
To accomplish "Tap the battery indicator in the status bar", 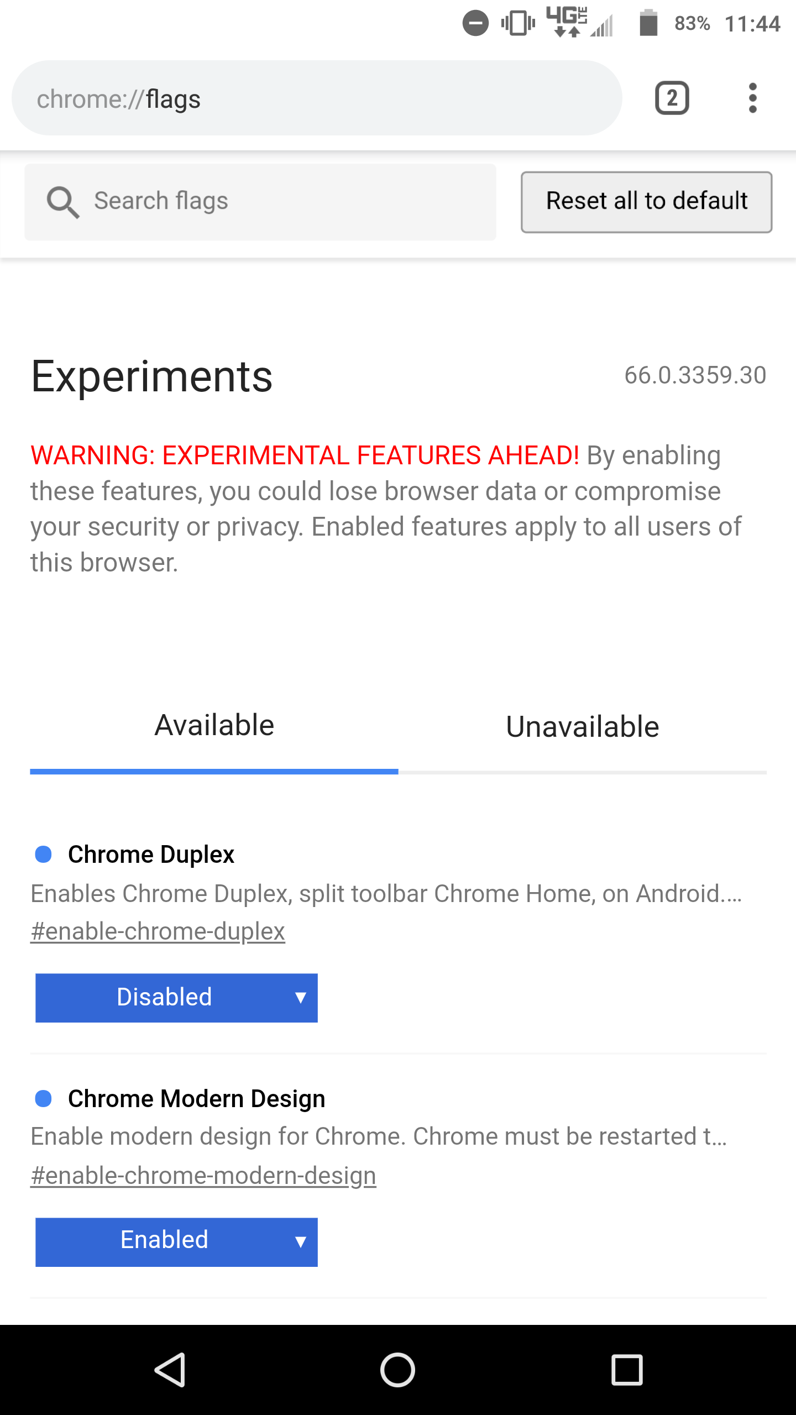I will tap(649, 23).
